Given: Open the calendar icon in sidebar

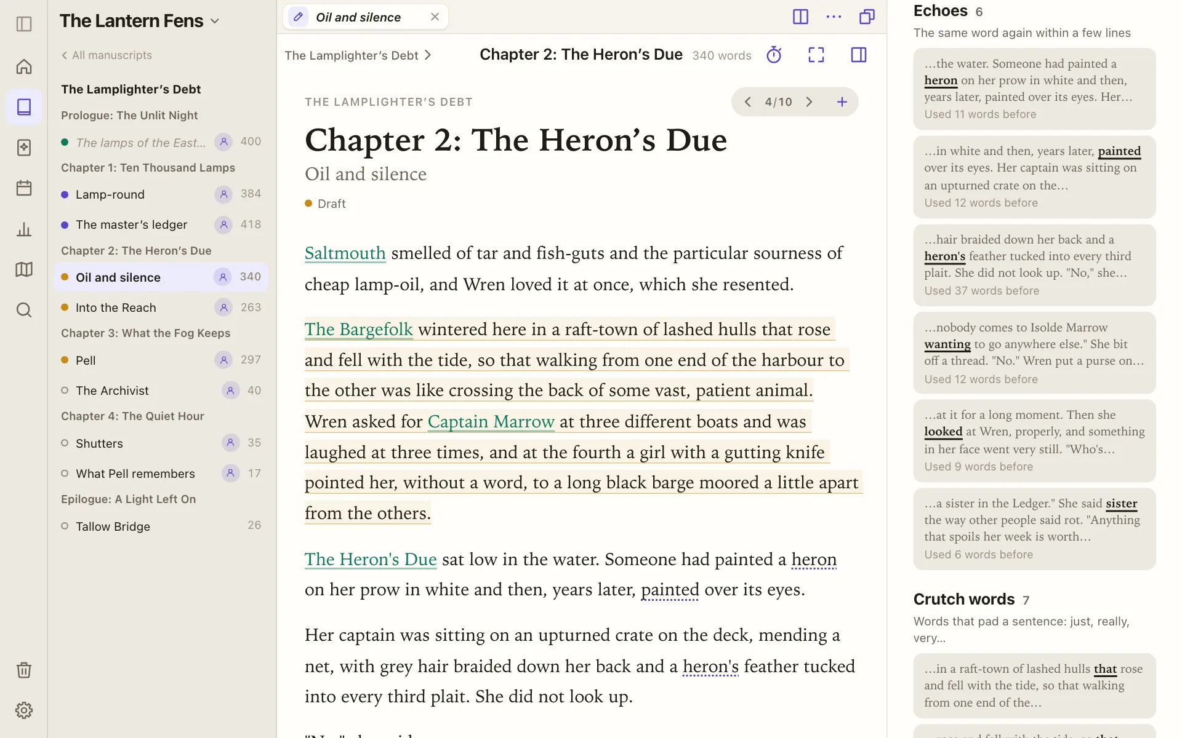Looking at the screenshot, I should tap(24, 188).
